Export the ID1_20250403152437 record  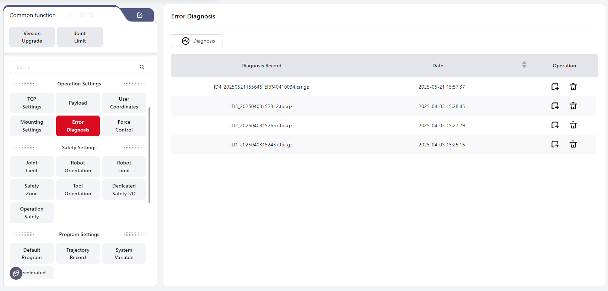coord(555,144)
